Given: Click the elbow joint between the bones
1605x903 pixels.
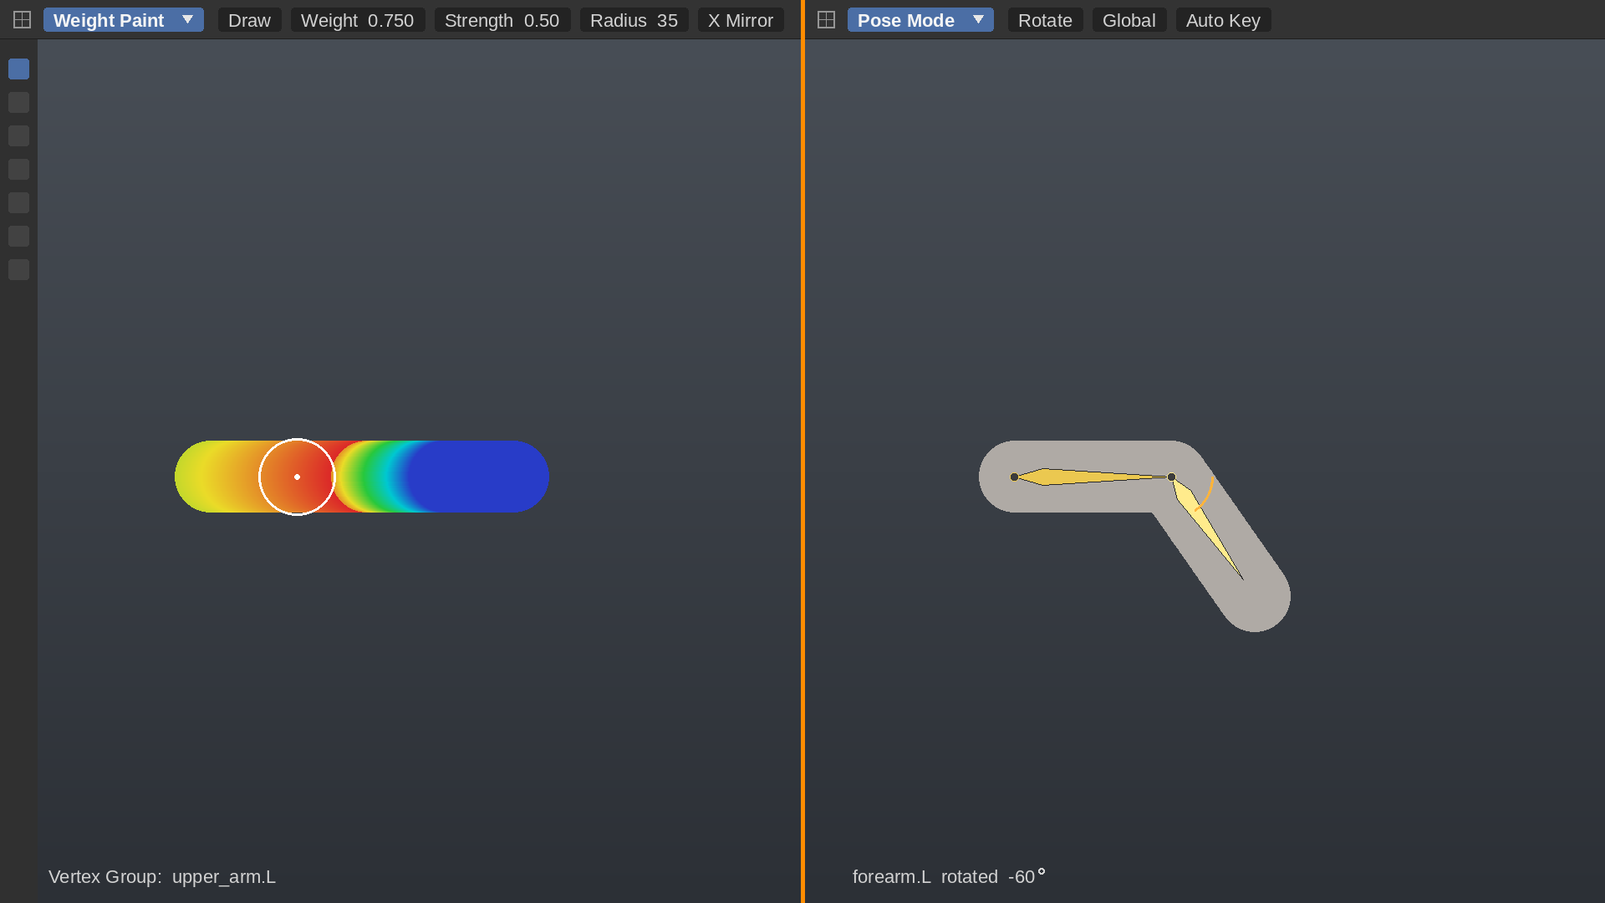Looking at the screenshot, I should click(1171, 477).
